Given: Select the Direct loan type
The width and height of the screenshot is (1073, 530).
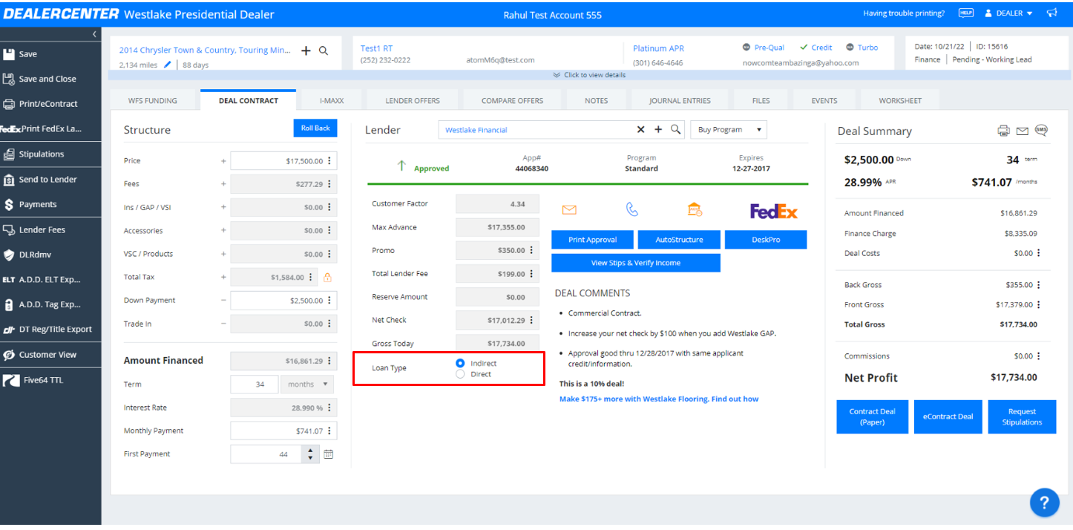Looking at the screenshot, I should (460, 374).
